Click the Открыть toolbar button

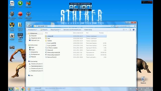pos(44,30)
